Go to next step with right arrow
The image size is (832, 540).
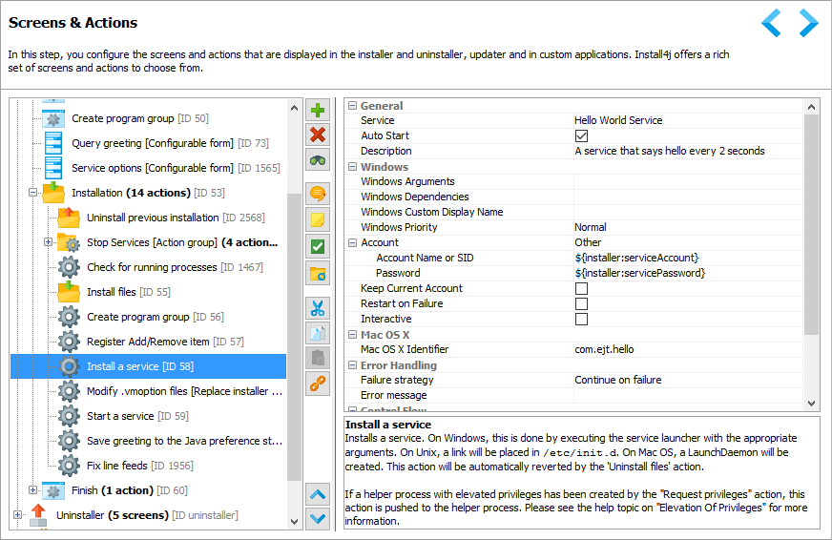(808, 23)
